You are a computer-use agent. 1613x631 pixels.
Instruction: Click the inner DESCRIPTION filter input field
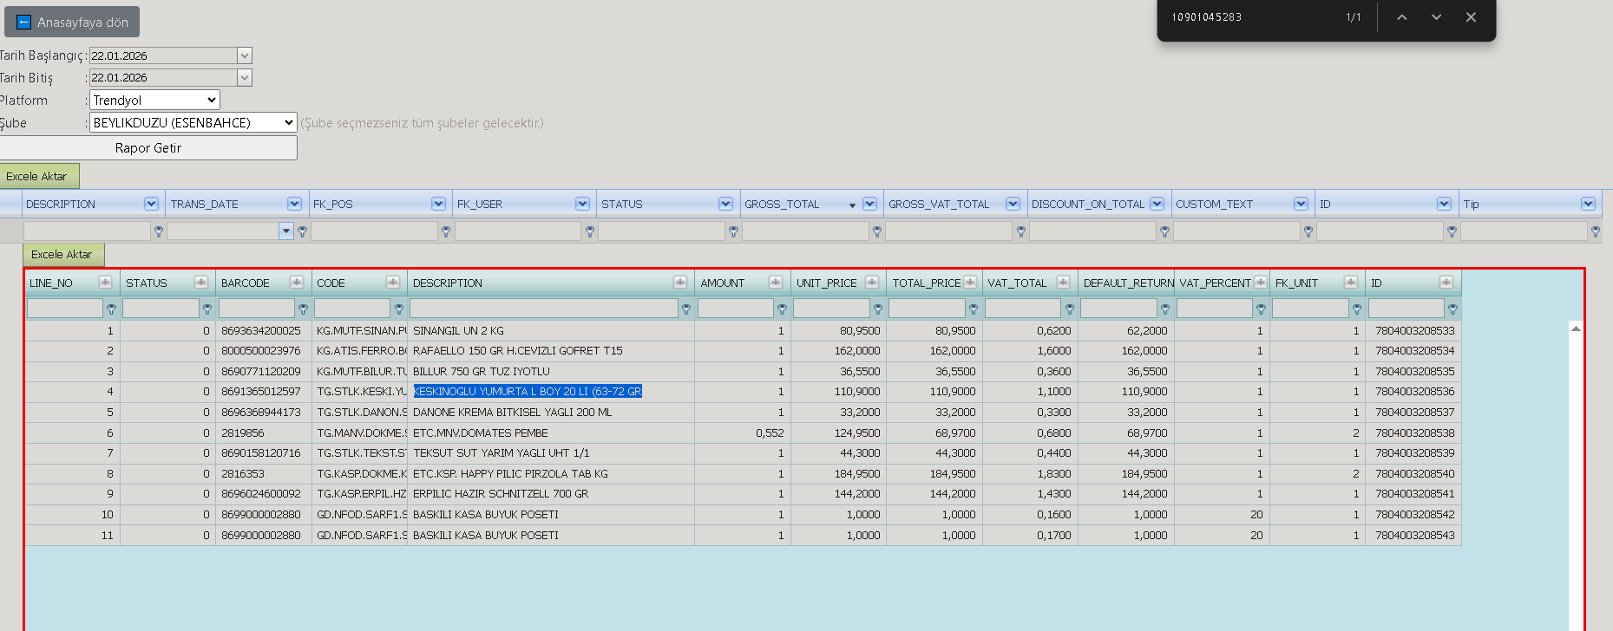coord(543,308)
